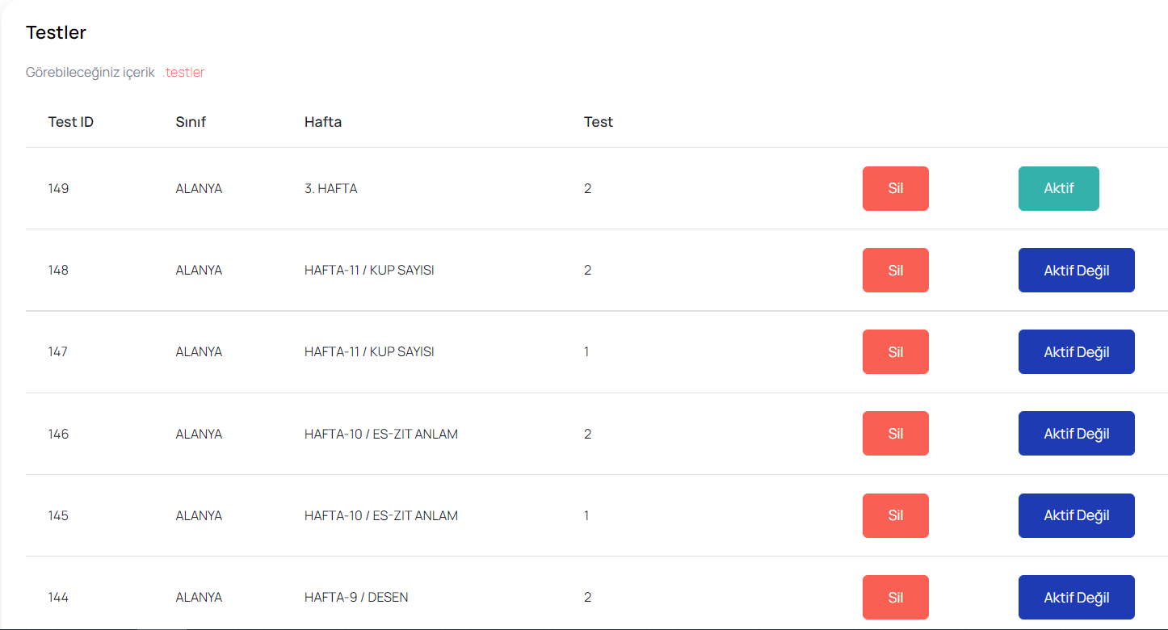Toggle Aktif Değil for test 147

(x=1076, y=351)
